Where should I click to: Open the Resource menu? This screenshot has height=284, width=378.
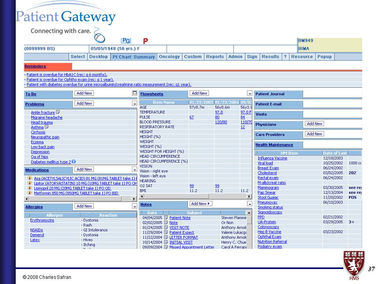[302, 56]
